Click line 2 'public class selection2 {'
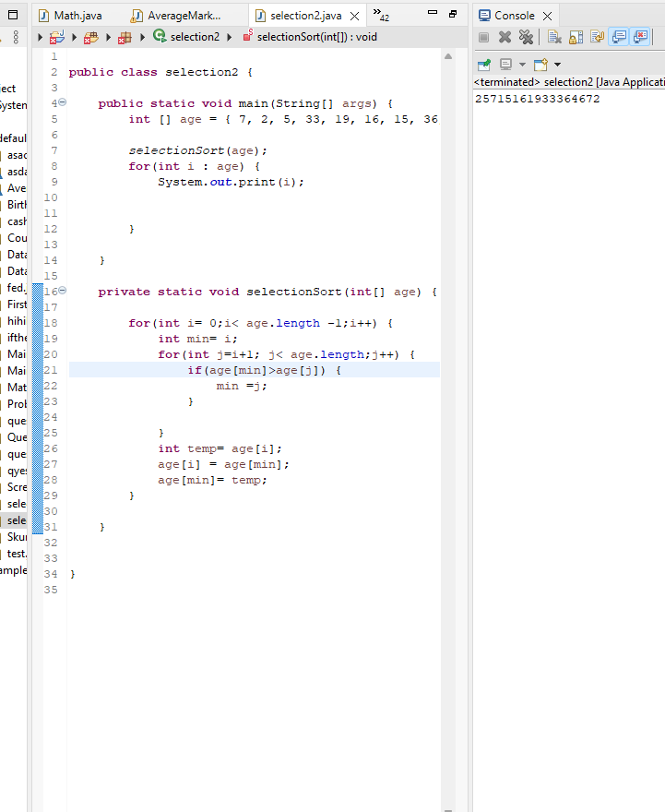Screen dimensions: 665x812 tap(160, 72)
